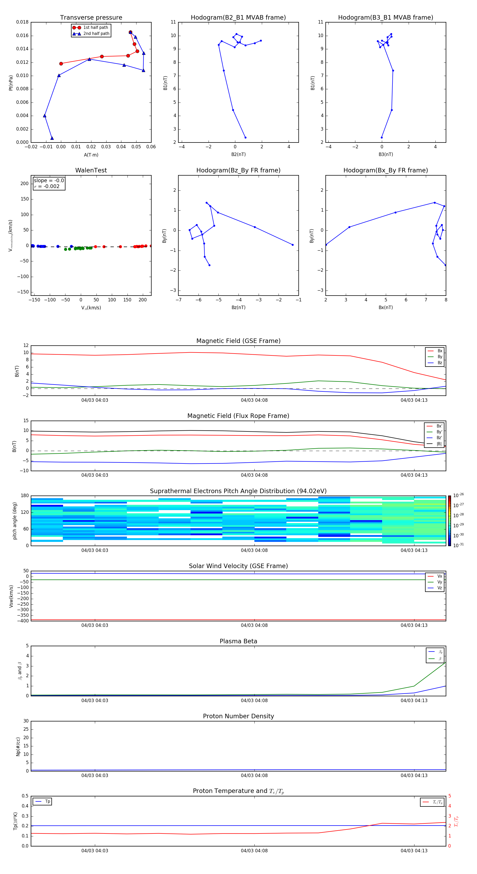
Task: Click 'Vx' in solar wind legend
Action: 435,576
